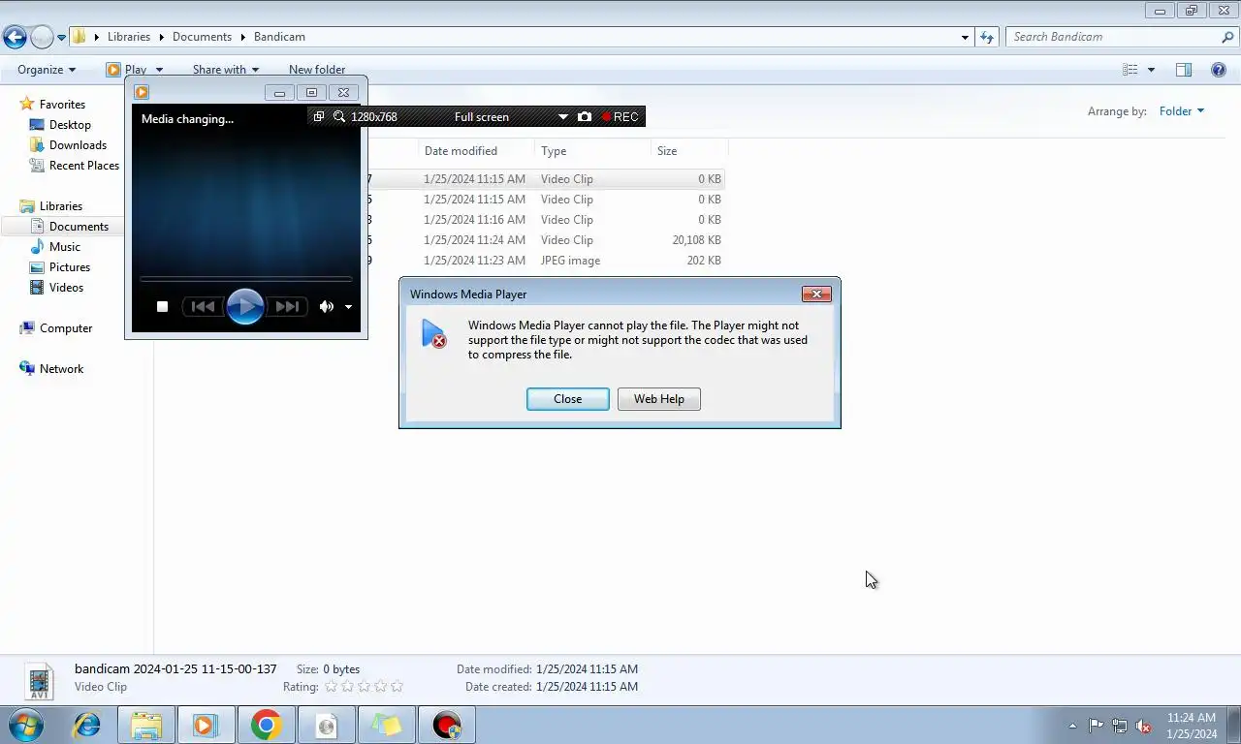The image size is (1241, 744).
Task: Go back with the Explorer back arrow
Action: (15, 37)
